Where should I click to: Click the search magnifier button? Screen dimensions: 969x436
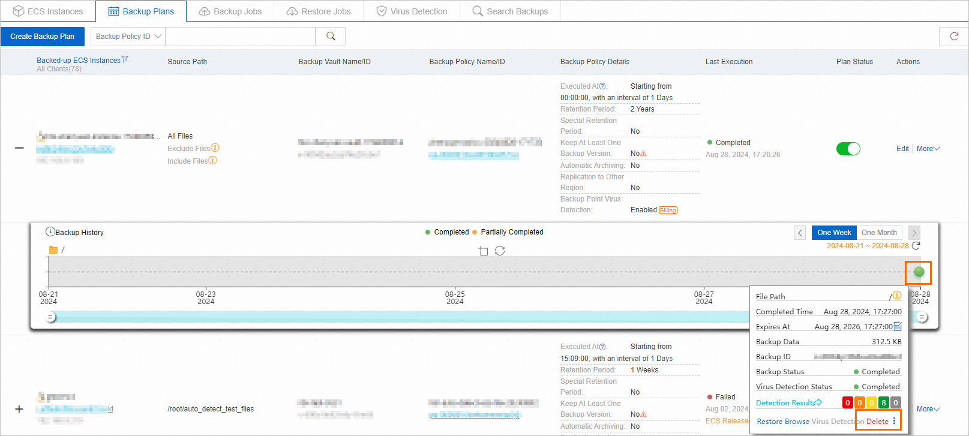click(x=331, y=37)
